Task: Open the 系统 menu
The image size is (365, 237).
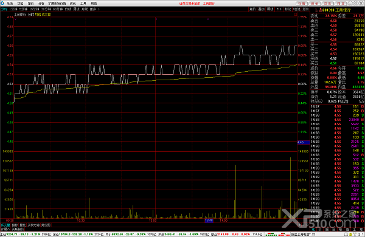Action: coord(10,3)
